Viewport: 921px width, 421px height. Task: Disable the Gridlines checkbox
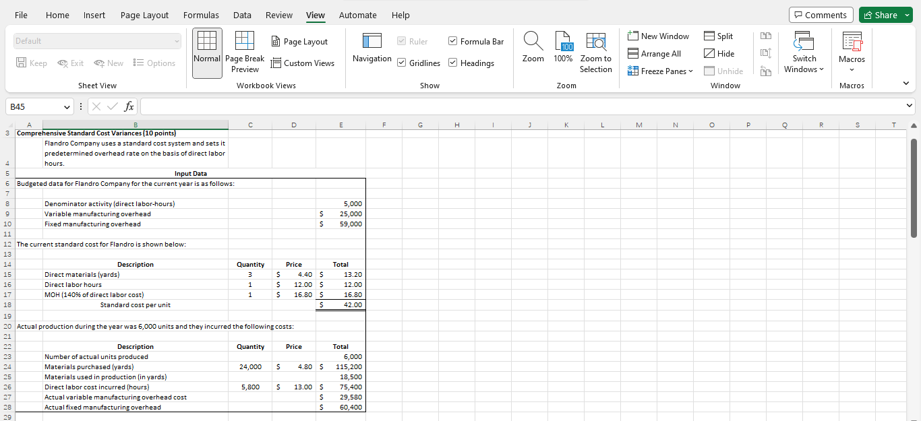coord(400,63)
